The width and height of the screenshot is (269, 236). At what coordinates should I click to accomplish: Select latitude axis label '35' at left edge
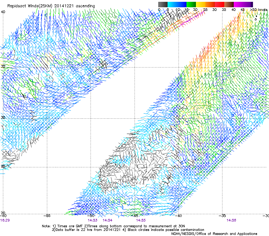point(3,66)
